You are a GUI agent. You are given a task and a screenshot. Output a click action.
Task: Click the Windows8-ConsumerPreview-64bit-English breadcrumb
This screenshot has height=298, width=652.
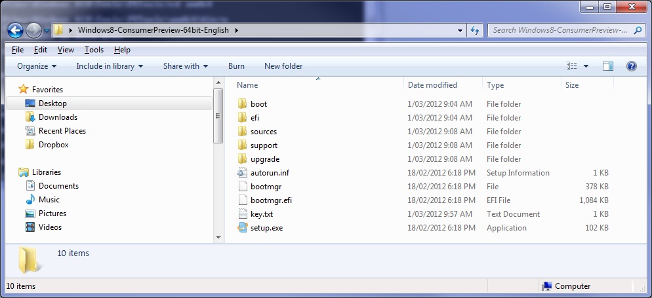pyautogui.click(x=153, y=30)
